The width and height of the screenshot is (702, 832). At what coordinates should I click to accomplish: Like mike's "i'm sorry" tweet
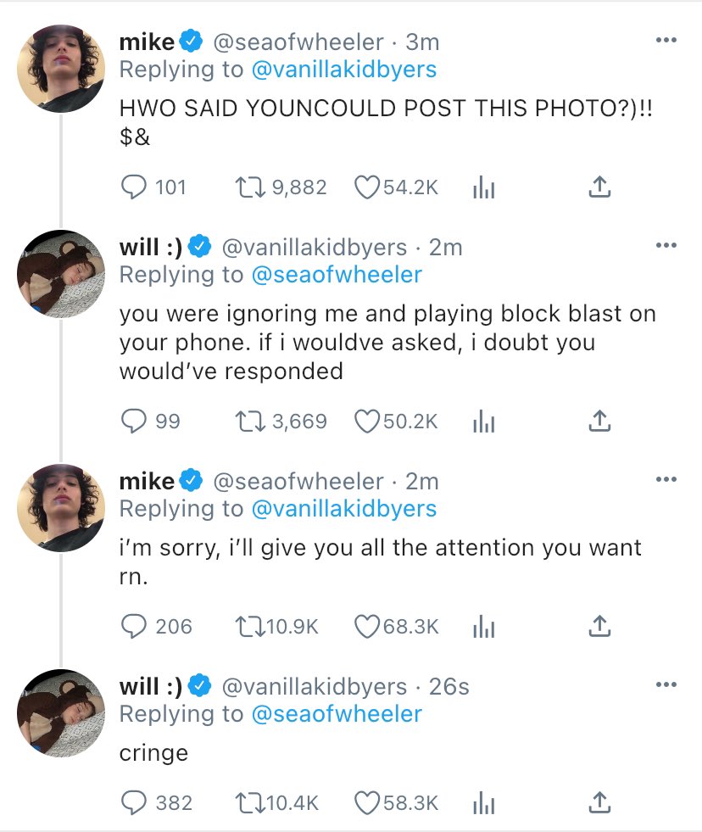(x=367, y=627)
